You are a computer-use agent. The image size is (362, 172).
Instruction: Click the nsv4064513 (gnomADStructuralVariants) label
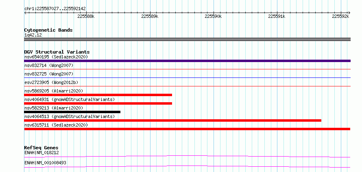tap(70, 116)
